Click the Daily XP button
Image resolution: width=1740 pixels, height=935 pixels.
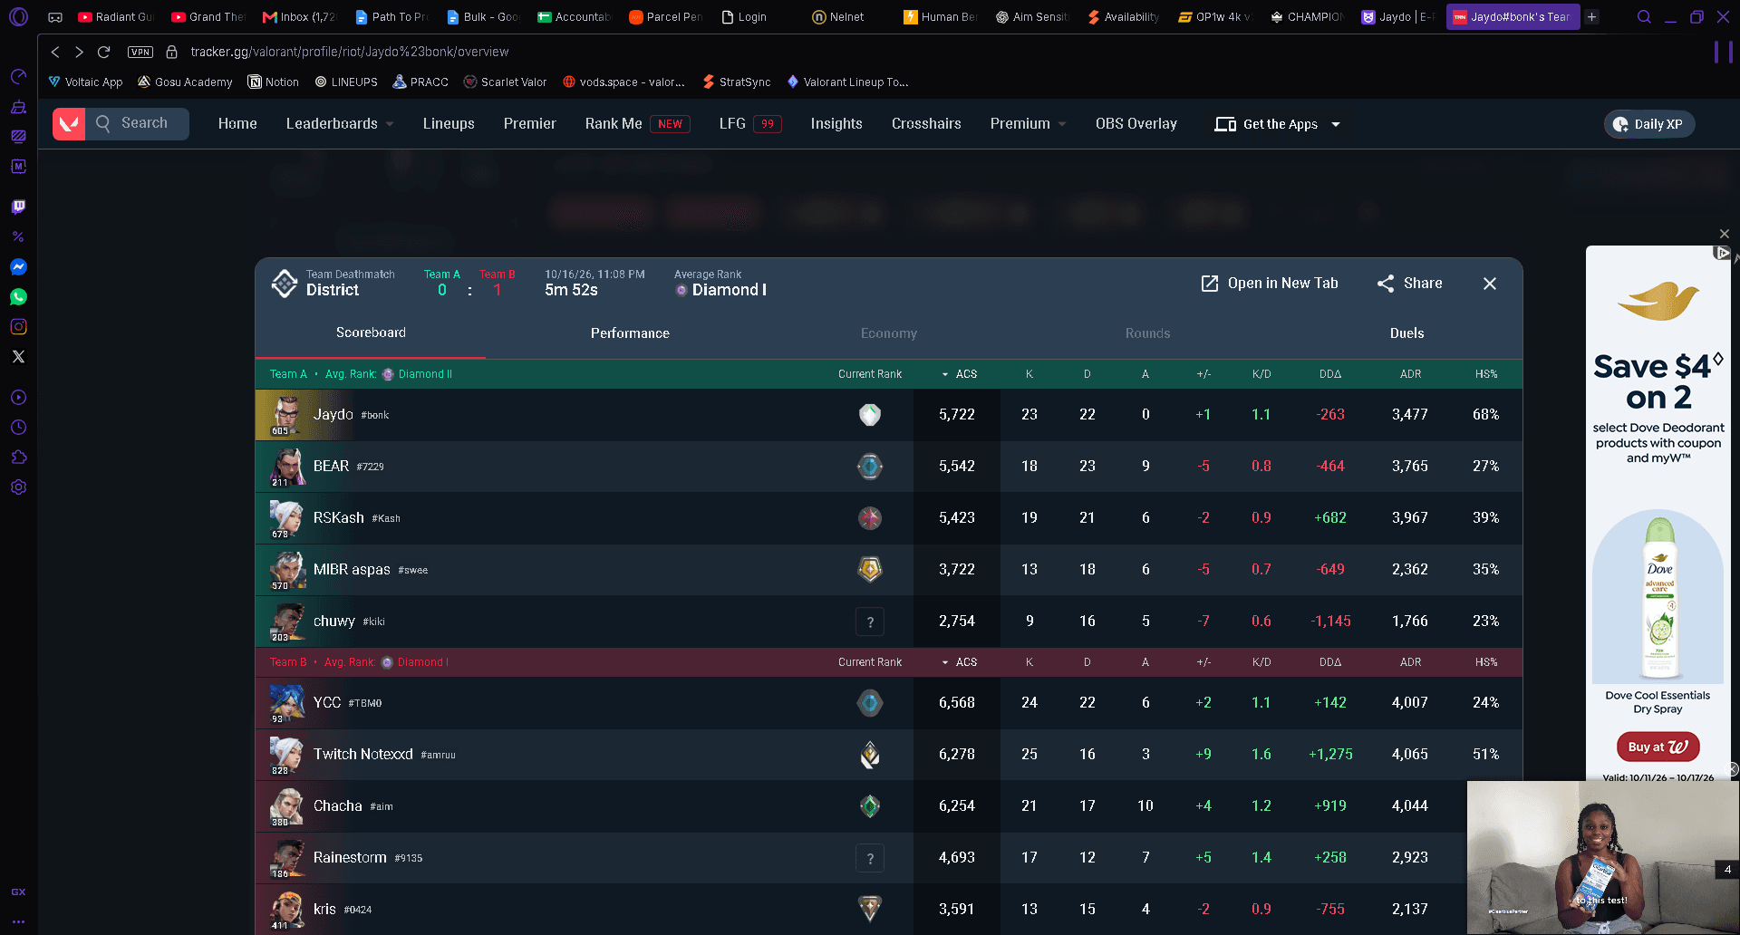point(1649,124)
